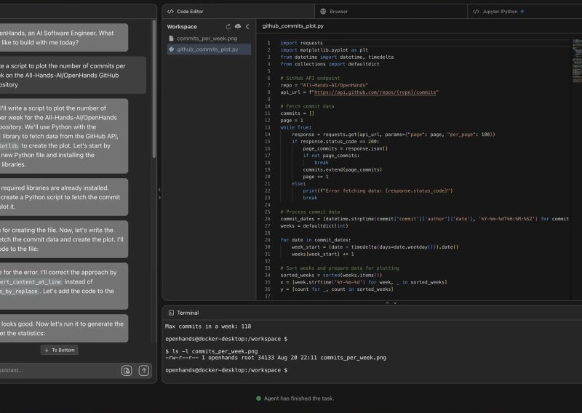
Task: Click the Jupyter IPython blue status dot
Action: (522, 12)
